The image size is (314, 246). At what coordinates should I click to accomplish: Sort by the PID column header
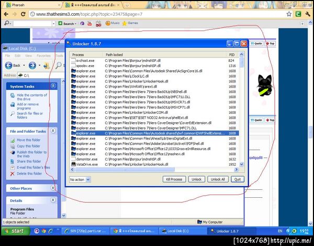(232, 55)
